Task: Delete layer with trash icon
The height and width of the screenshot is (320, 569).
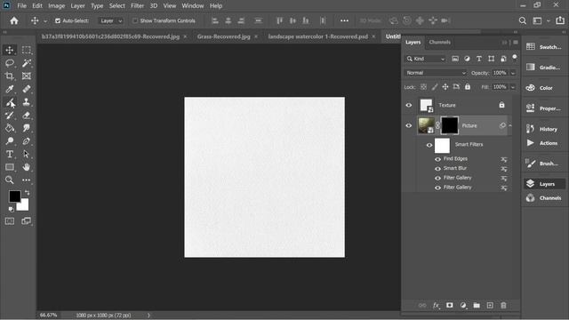Action: point(503,306)
